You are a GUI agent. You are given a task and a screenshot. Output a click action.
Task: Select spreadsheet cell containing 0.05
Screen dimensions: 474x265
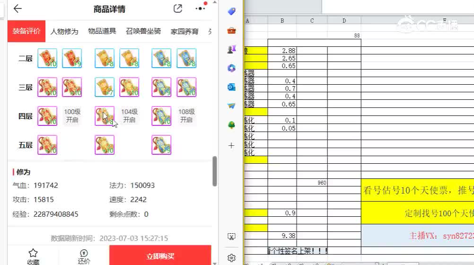click(x=282, y=128)
